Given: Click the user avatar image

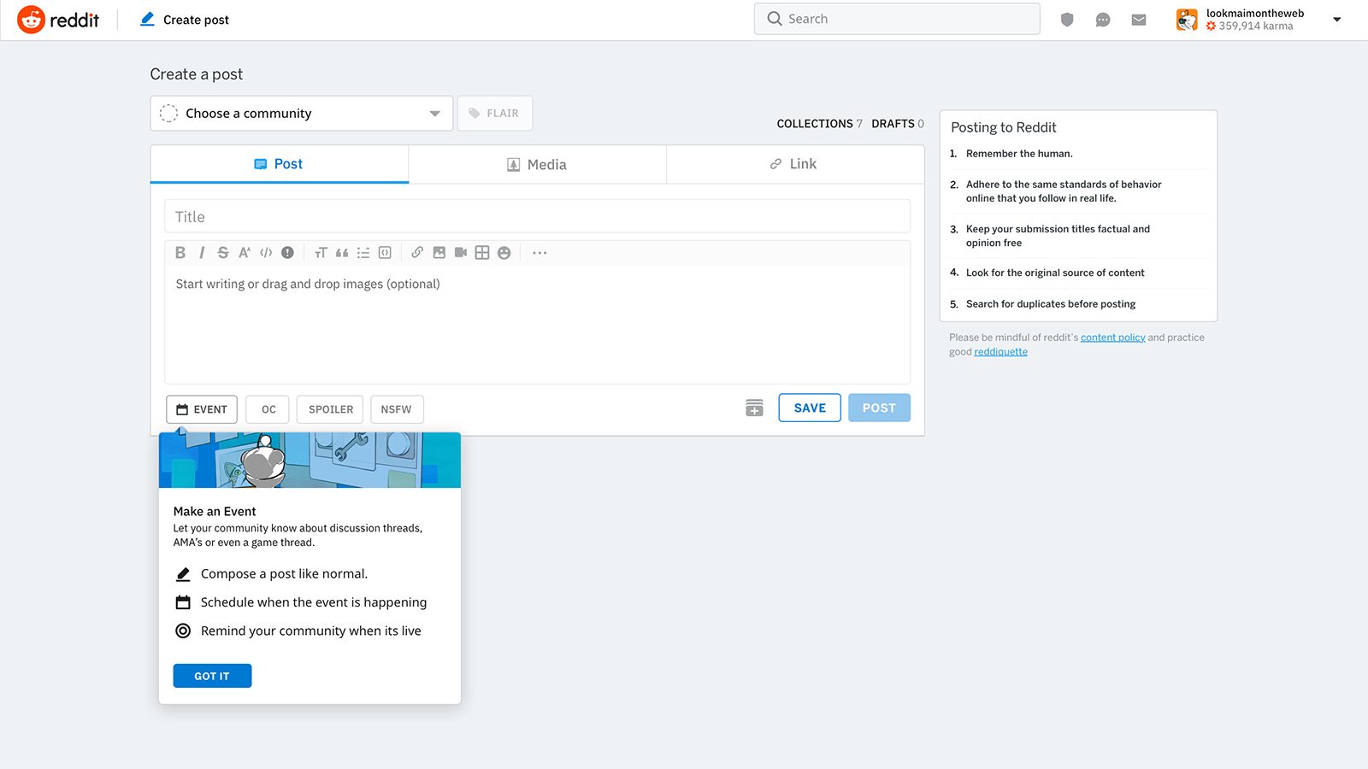Looking at the screenshot, I should point(1187,20).
